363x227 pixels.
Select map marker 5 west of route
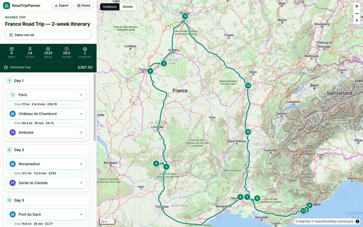[x=156, y=163]
